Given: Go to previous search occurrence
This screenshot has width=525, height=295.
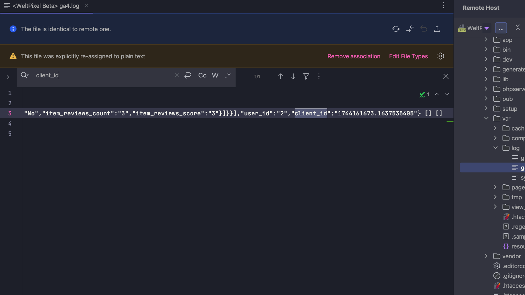Looking at the screenshot, I should pos(281,76).
